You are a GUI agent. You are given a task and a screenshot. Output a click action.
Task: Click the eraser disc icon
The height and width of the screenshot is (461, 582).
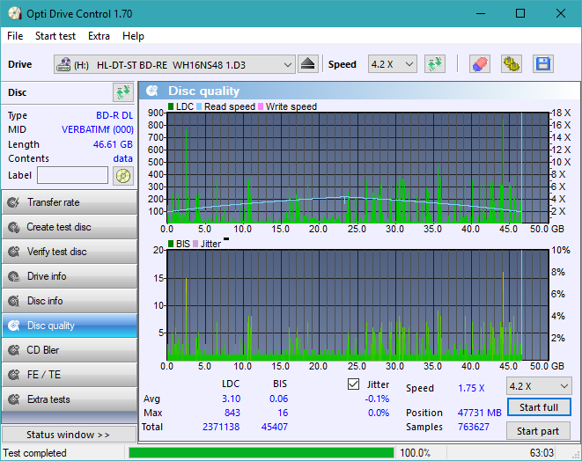click(480, 64)
